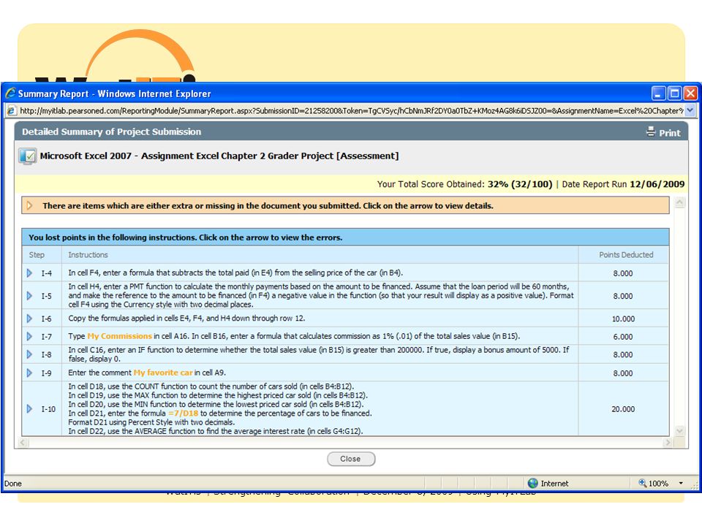Click the total score '32% (32/100)' text
Viewport: 702px width, 526px height.
pos(520,184)
